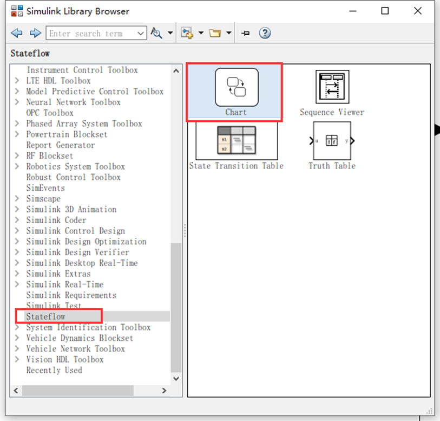440x421 pixels.
Task: Expand Simulink Design Verifier node
Action: point(17,252)
